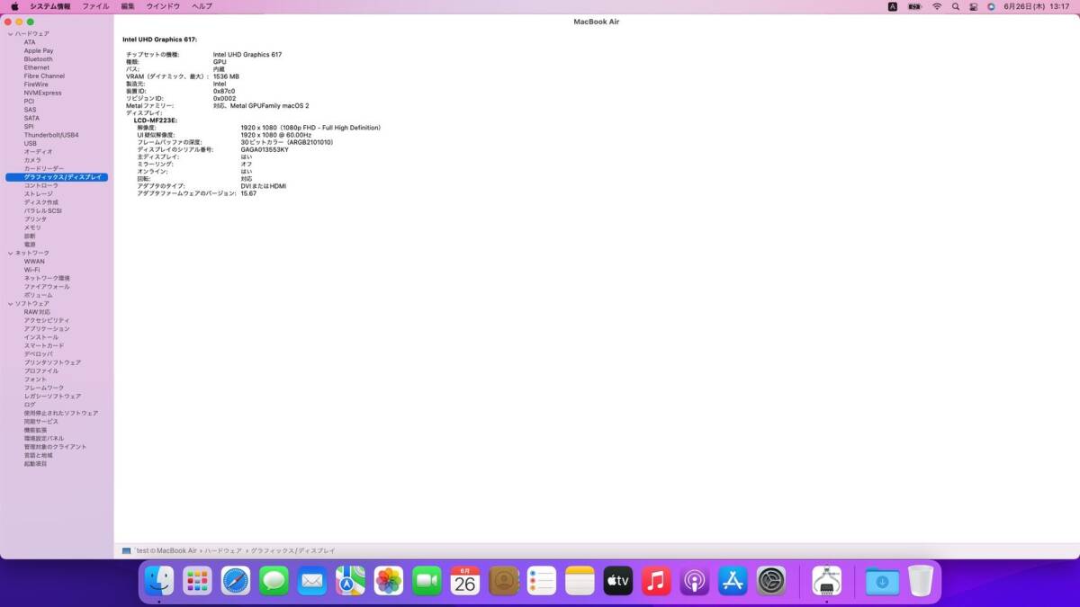Select Bluetooth in the sidebar

[38, 59]
